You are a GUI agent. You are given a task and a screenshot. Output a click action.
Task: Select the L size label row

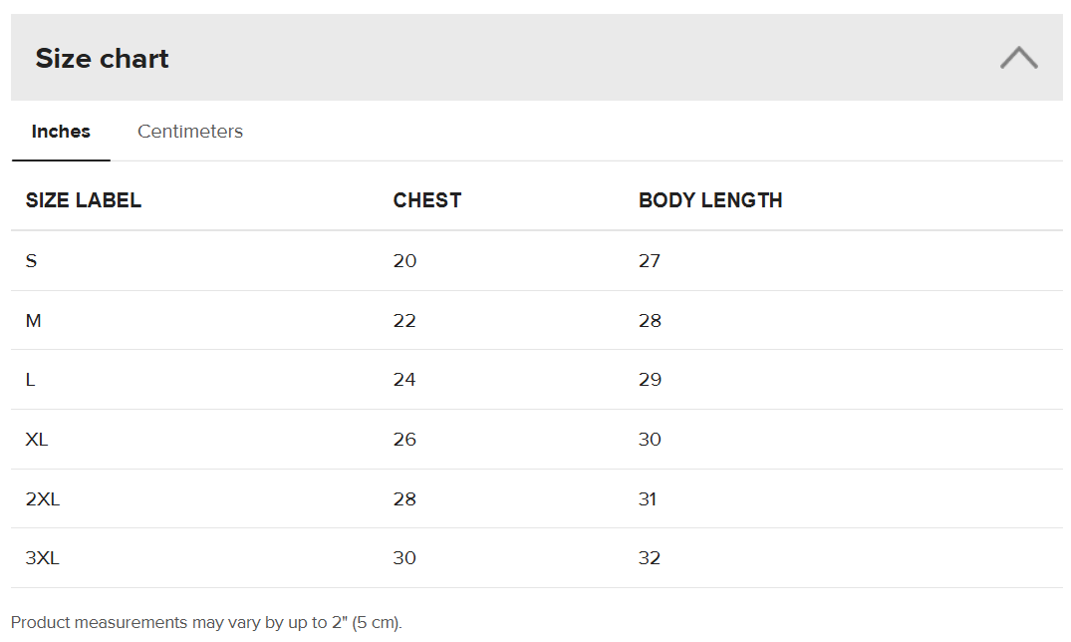[31, 380]
